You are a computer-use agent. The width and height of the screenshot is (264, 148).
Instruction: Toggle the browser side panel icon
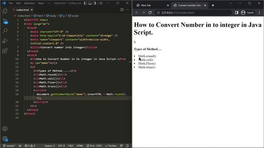click(236, 13)
